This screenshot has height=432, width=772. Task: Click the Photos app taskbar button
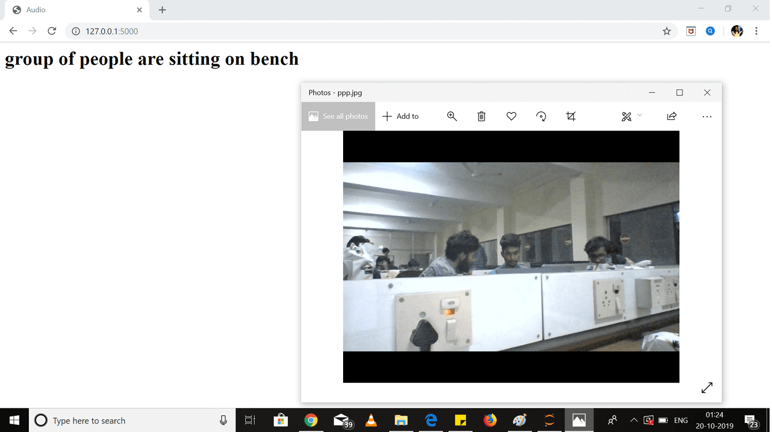coord(579,420)
